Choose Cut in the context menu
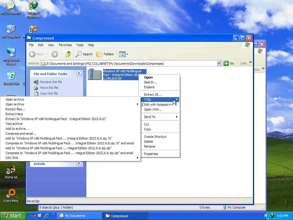 (x=159, y=124)
